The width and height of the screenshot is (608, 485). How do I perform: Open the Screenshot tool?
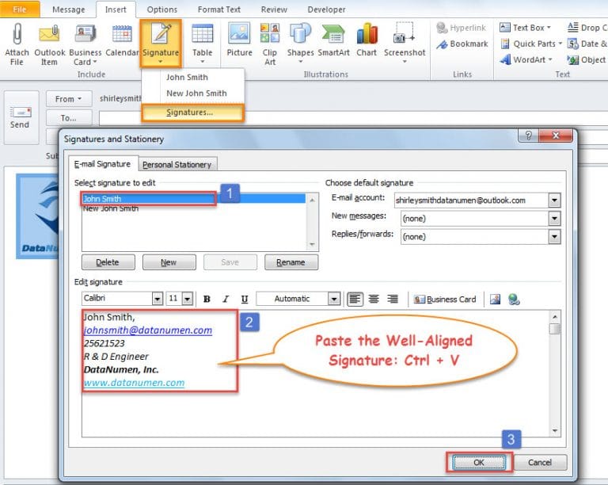tap(405, 44)
